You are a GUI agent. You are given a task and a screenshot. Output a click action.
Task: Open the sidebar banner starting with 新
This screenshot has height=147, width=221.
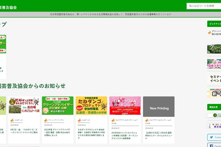214,94
